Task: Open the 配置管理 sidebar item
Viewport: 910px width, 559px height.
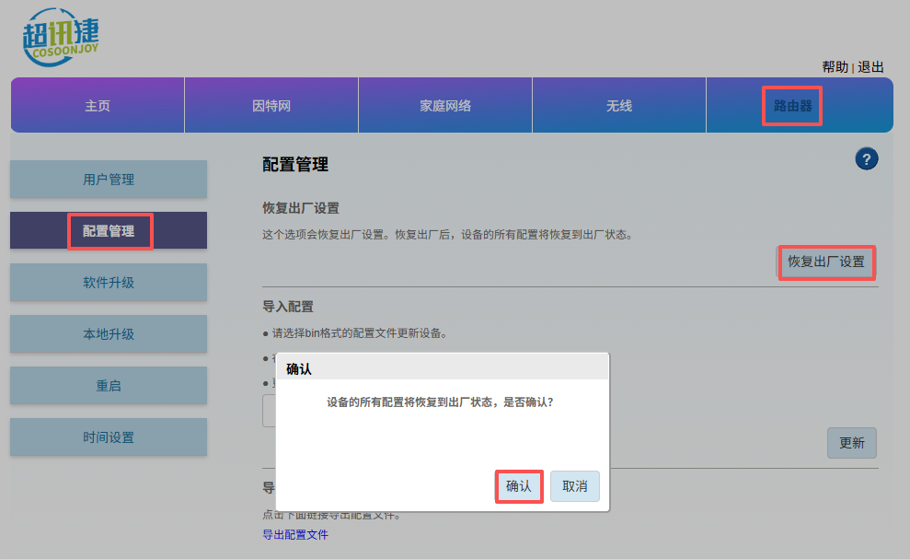Action: click(x=109, y=230)
